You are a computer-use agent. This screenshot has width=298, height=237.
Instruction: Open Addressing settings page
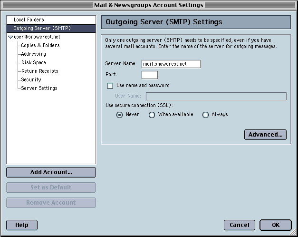(x=33, y=54)
